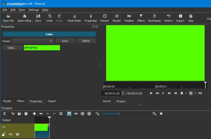Viewport: 211px width, 139px height.
Task: Open the Properties panel from the toolbar
Action: tap(91, 18)
